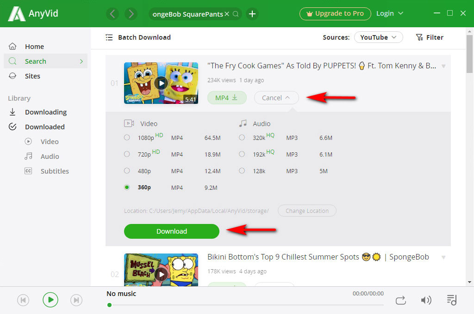Screen dimensions: 474x314
Task: Click the scrollbar up arrow
Action: point(469,31)
